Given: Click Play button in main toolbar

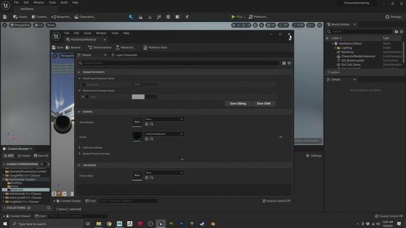Looking at the screenshot, I should click(x=237, y=17).
